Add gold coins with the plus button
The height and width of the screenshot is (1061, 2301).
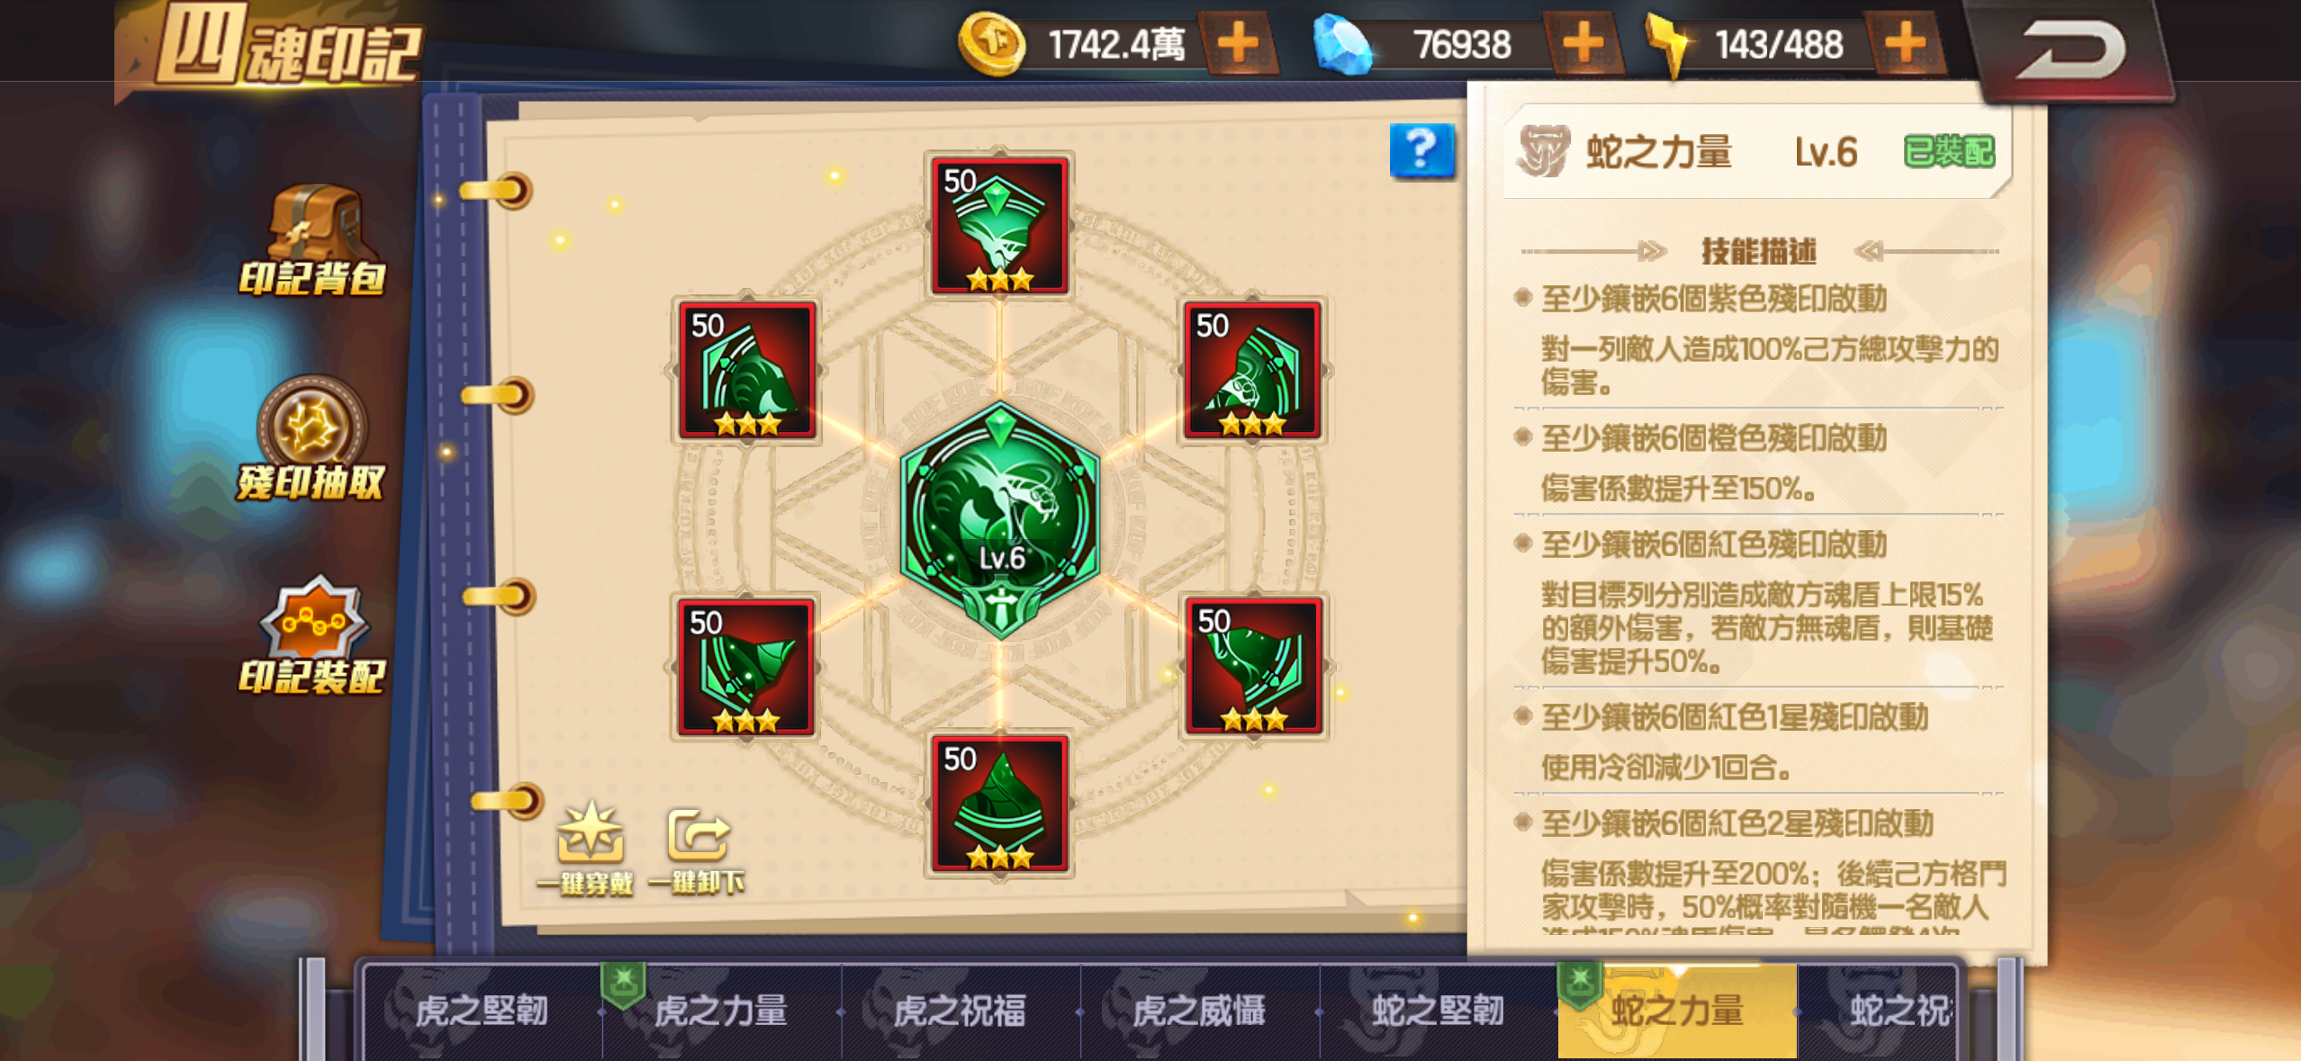(1239, 42)
